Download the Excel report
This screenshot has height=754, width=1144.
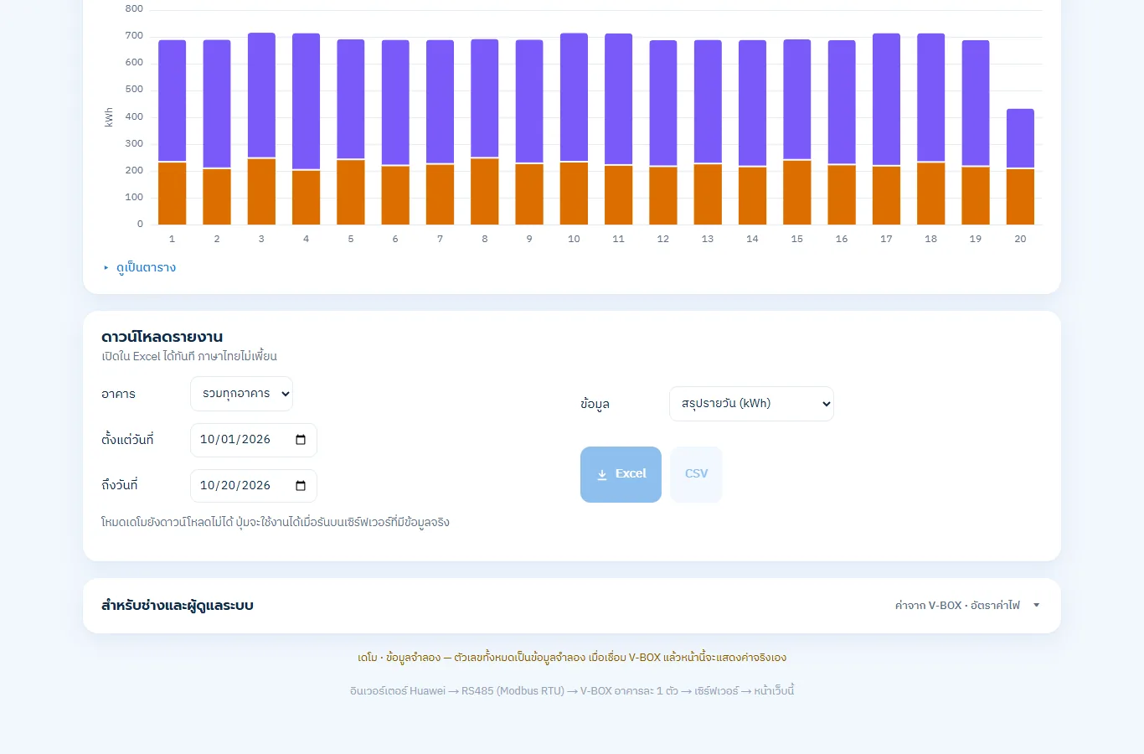tap(621, 474)
